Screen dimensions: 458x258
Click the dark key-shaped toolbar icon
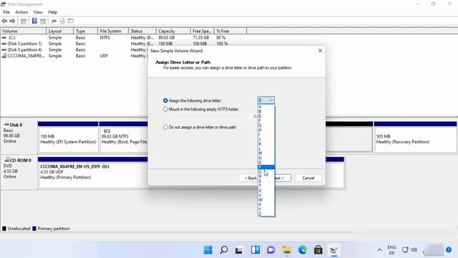(x=54, y=21)
